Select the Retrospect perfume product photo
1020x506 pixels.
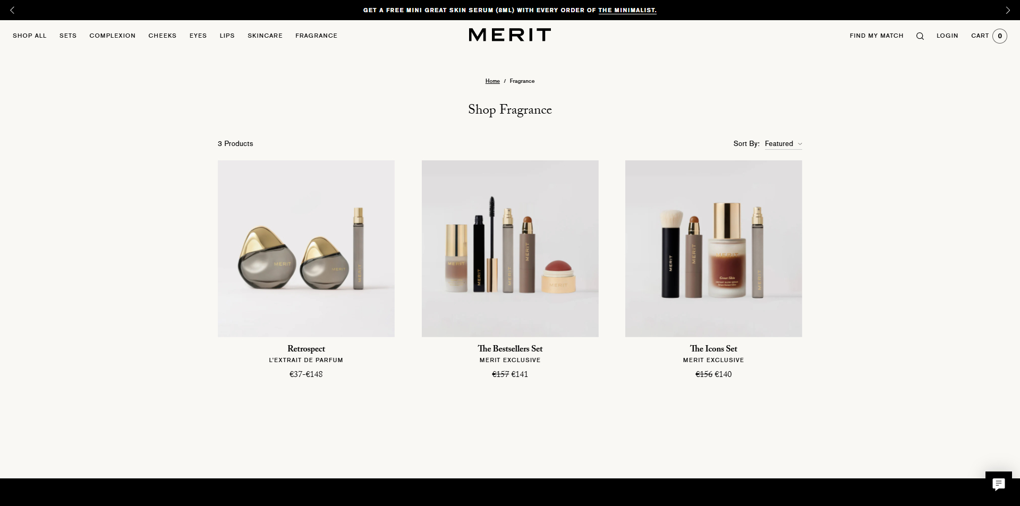(305, 248)
